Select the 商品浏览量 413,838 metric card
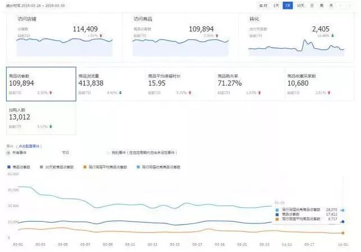This screenshot has height=252, width=361. pyautogui.click(x=111, y=84)
